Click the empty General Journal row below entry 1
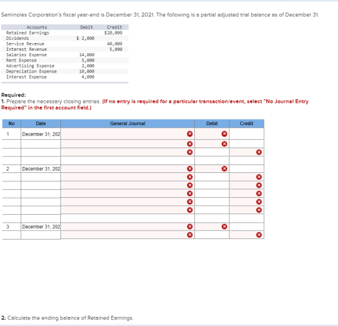The width and height of the screenshot is (338, 326). tap(127, 160)
